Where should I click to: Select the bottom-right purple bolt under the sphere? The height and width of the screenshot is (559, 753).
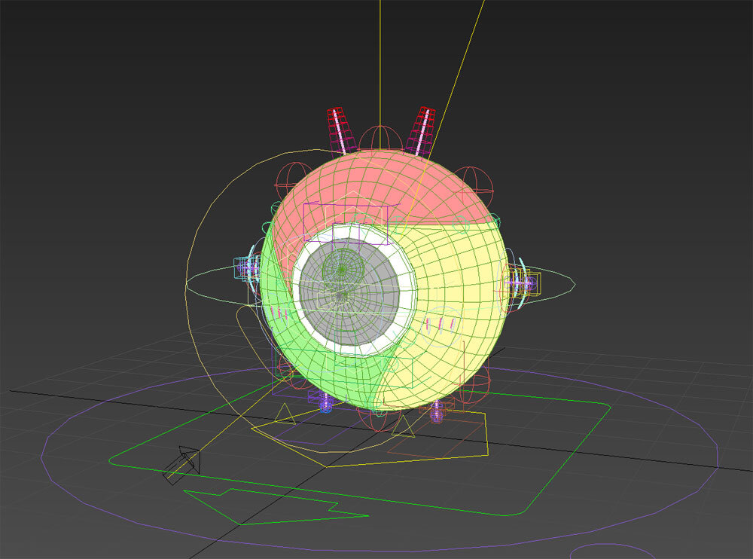tap(437, 411)
